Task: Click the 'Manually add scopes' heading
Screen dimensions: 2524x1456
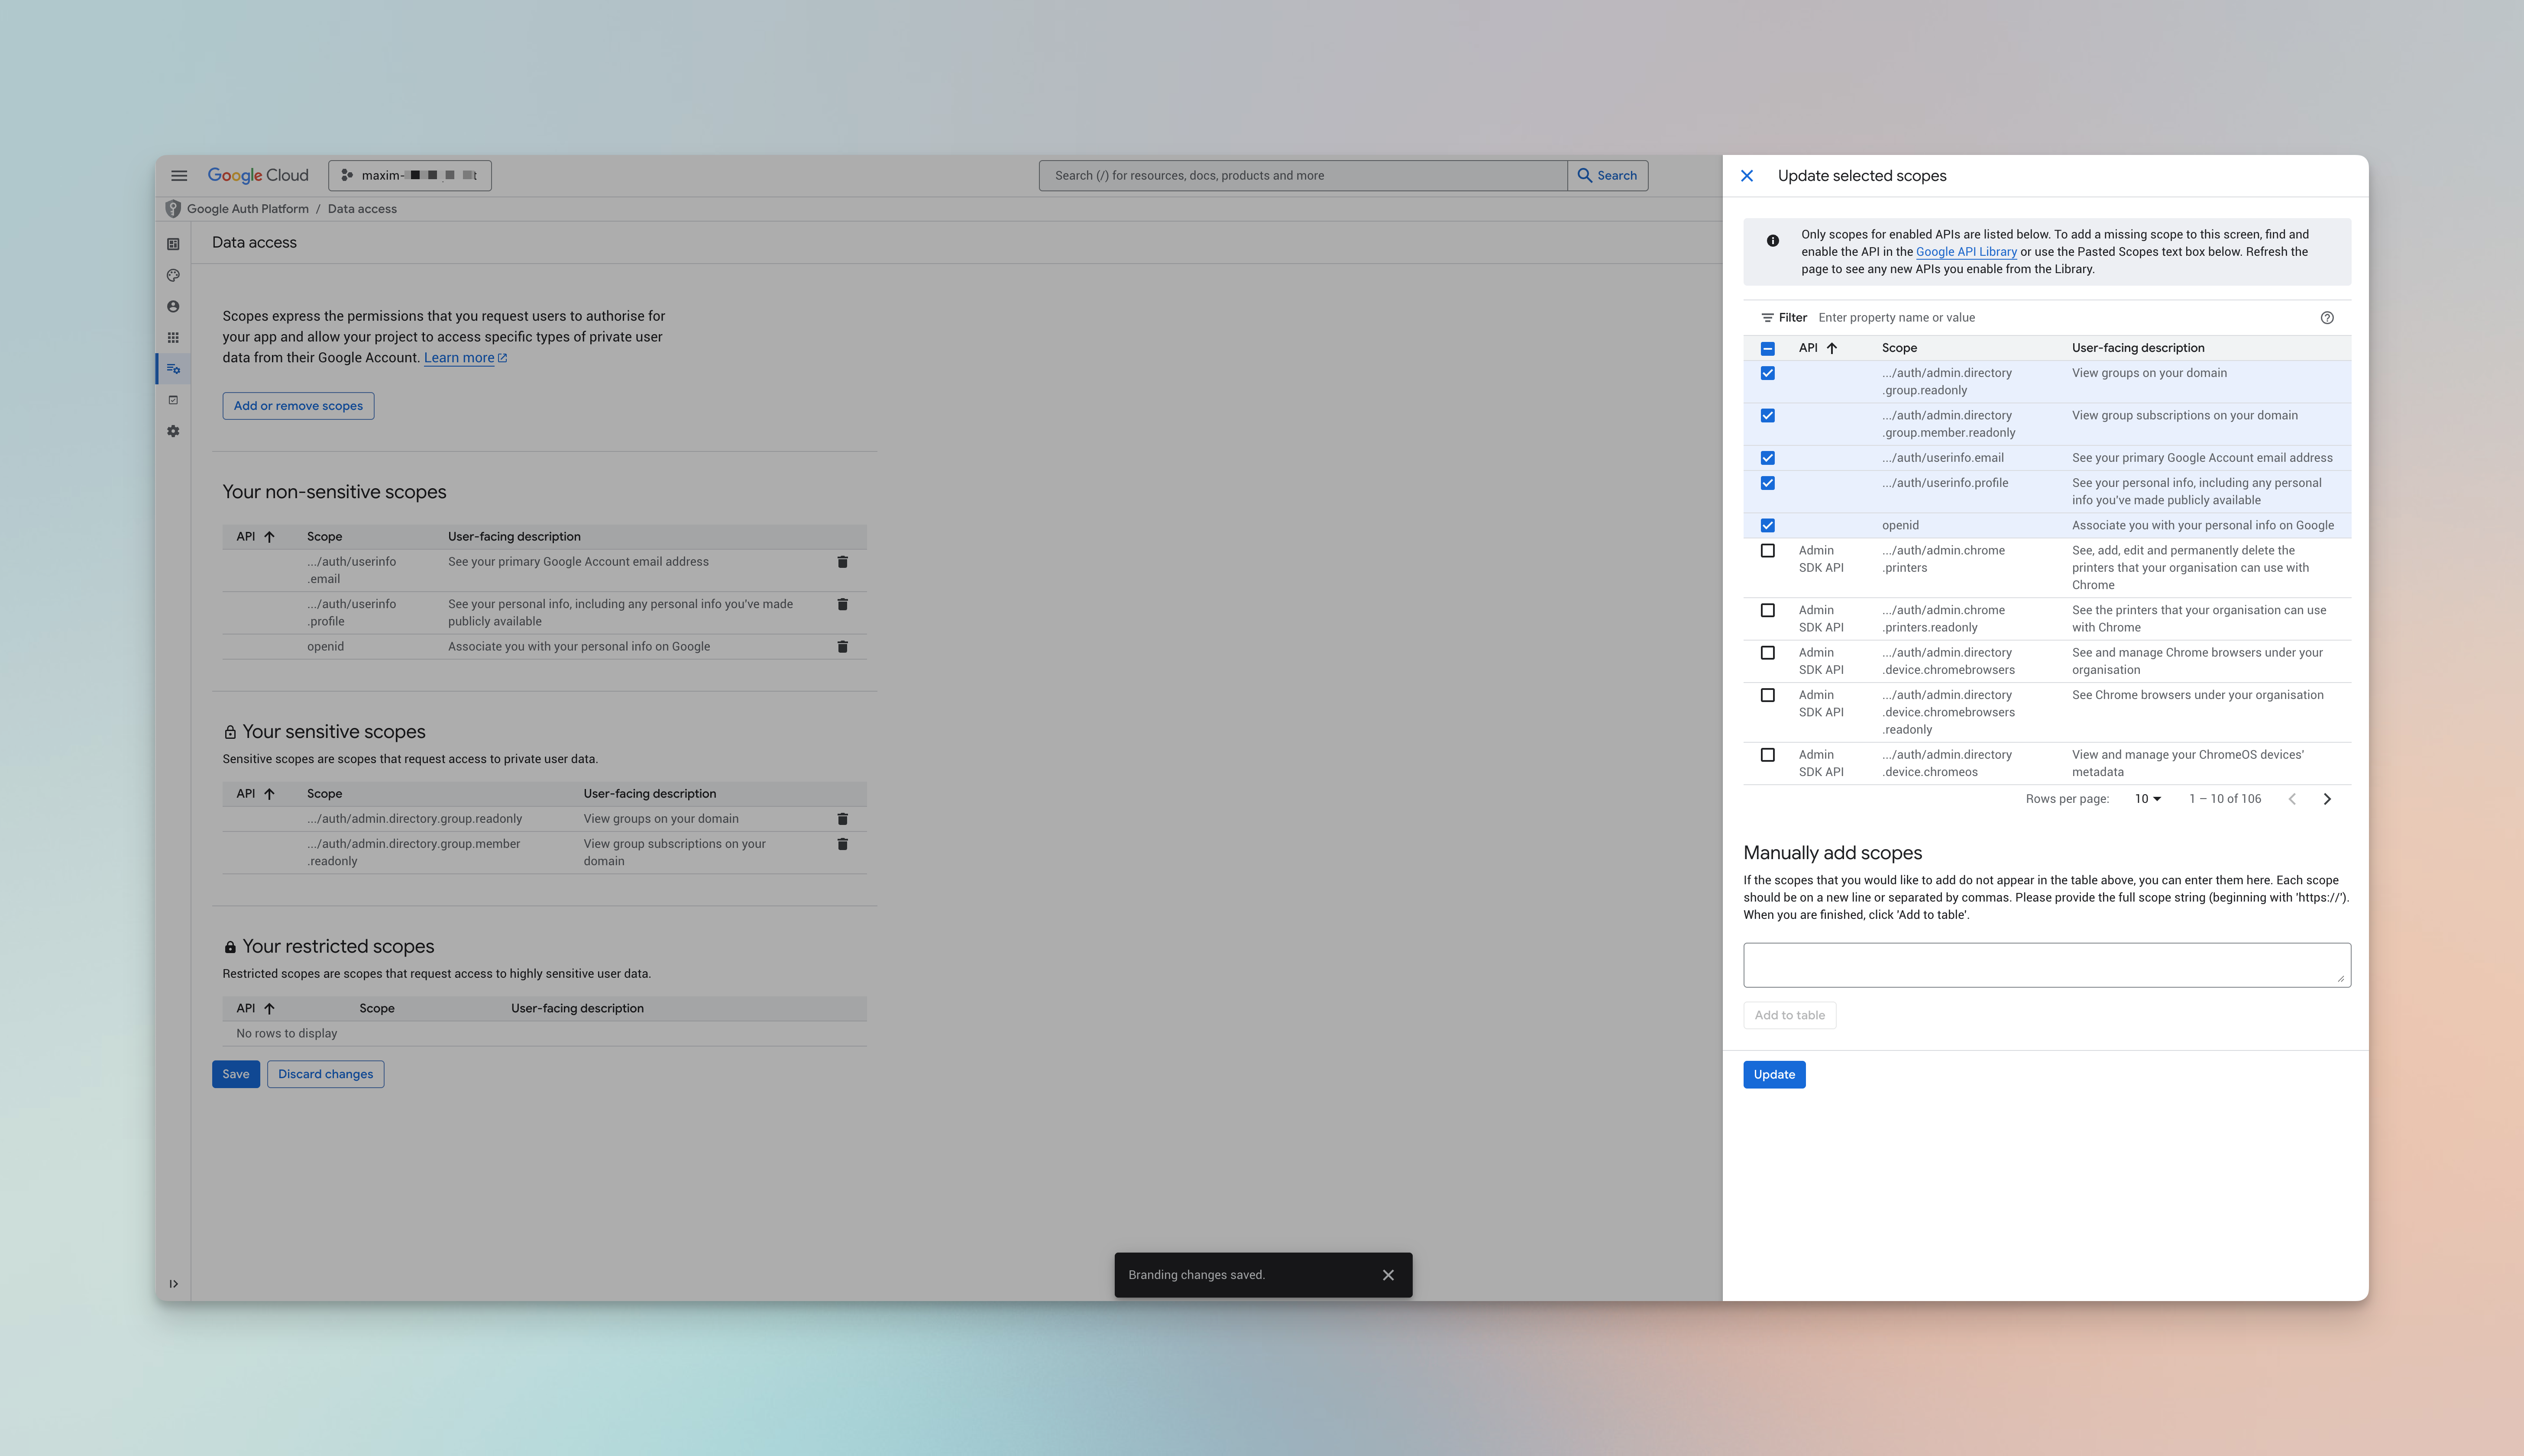Action: click(1833, 853)
